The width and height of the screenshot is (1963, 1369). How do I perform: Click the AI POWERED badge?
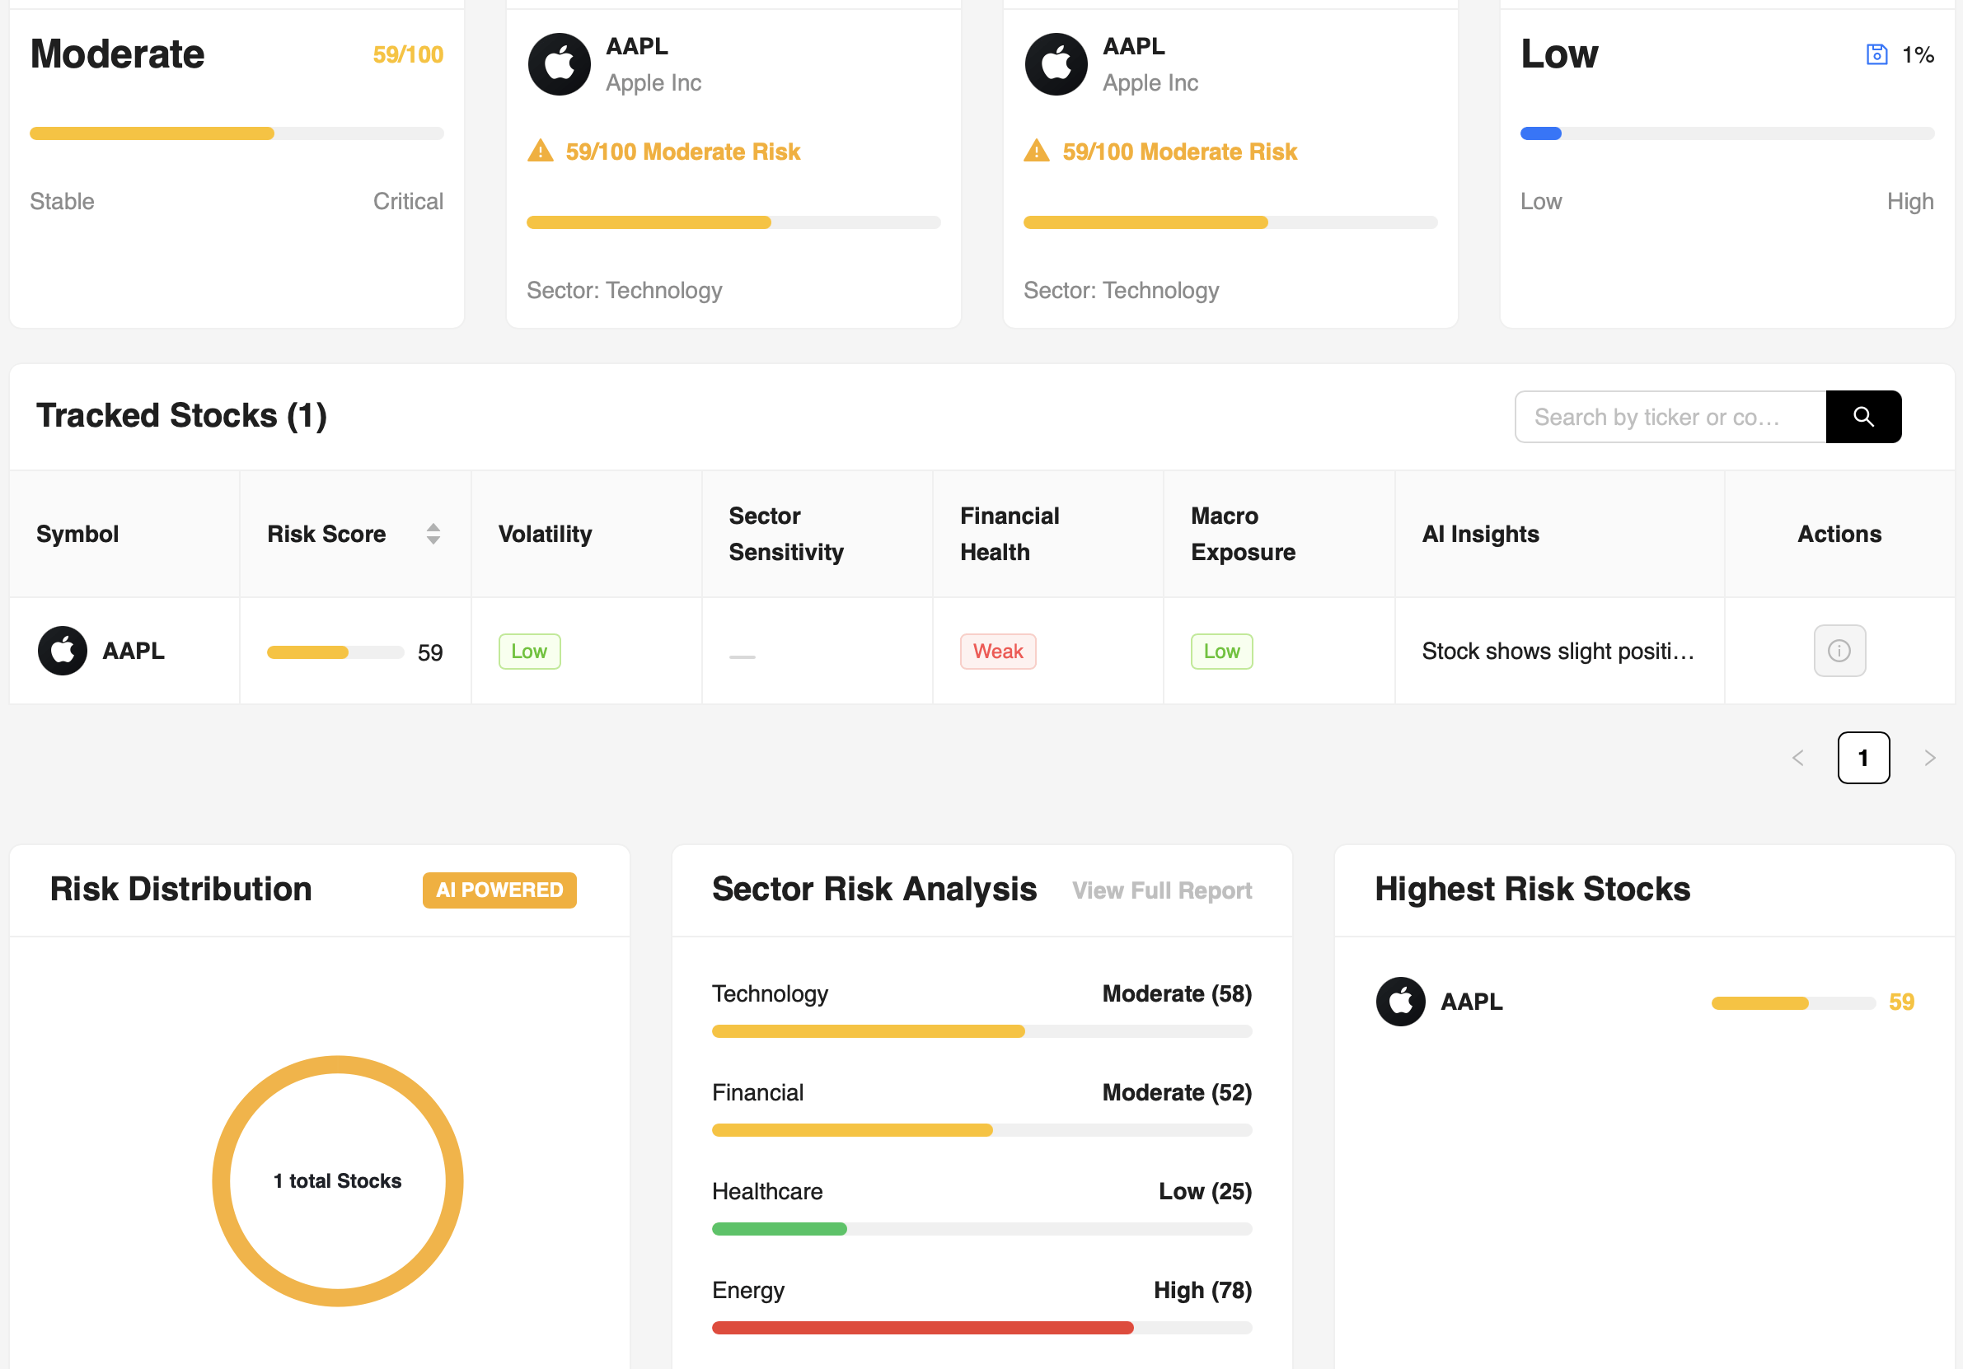pyautogui.click(x=499, y=890)
